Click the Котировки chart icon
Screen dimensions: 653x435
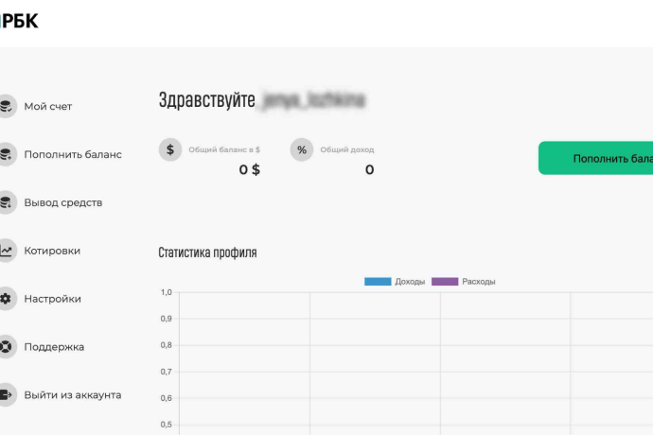[6, 251]
